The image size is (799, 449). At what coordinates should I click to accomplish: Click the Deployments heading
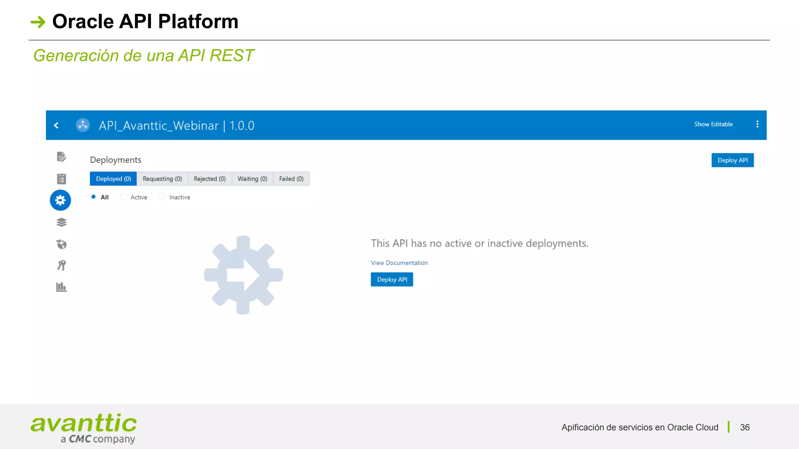(115, 160)
